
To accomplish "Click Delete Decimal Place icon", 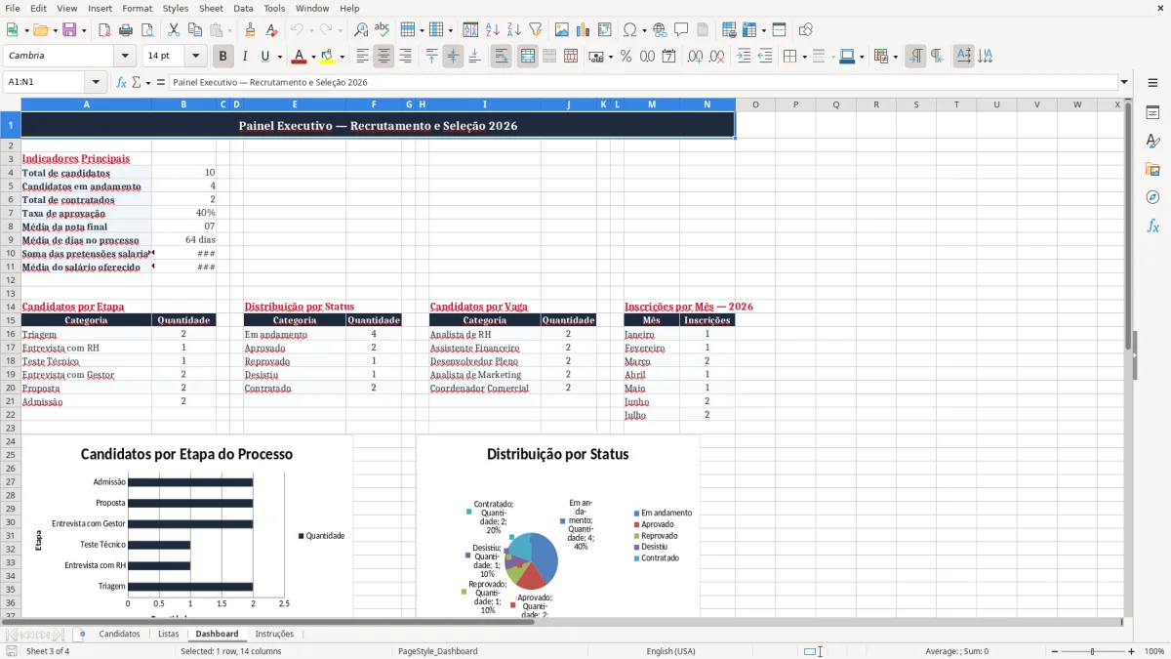I will (717, 57).
